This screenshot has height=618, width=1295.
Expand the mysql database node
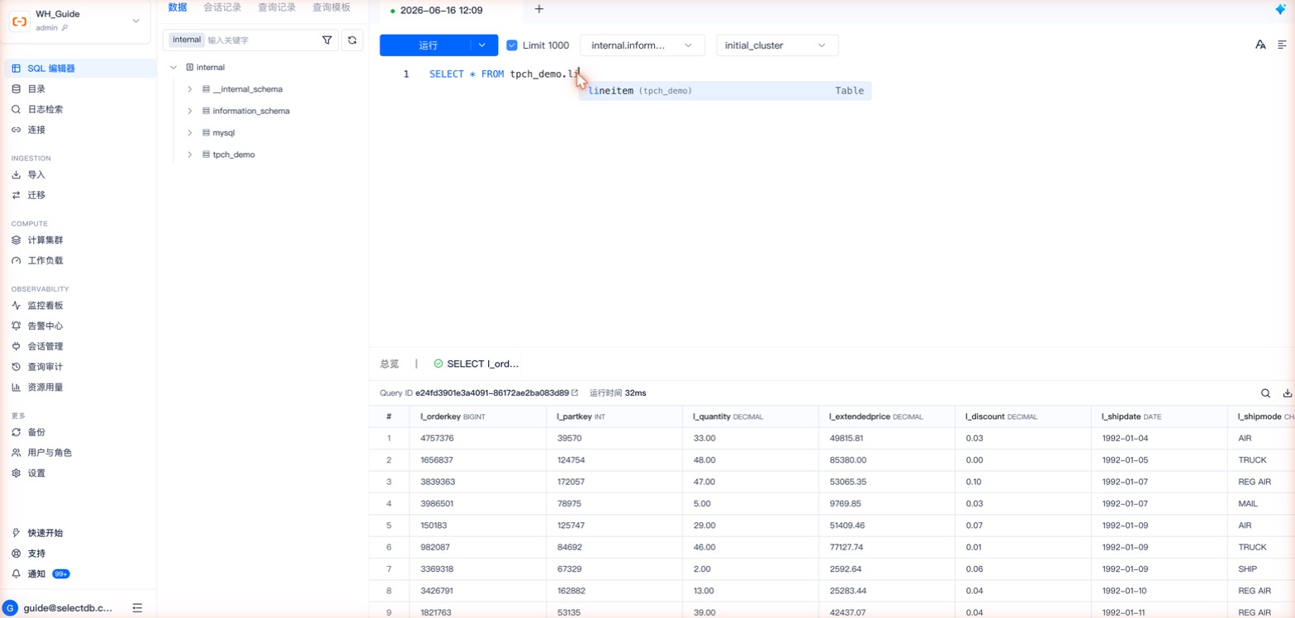(x=189, y=132)
